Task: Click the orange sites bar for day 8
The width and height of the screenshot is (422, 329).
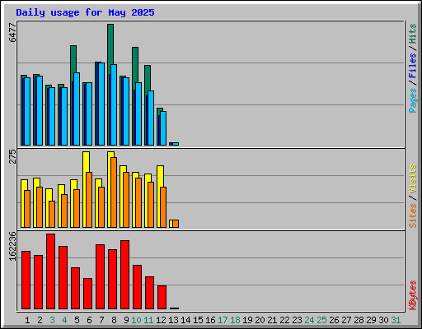Action: [114, 192]
